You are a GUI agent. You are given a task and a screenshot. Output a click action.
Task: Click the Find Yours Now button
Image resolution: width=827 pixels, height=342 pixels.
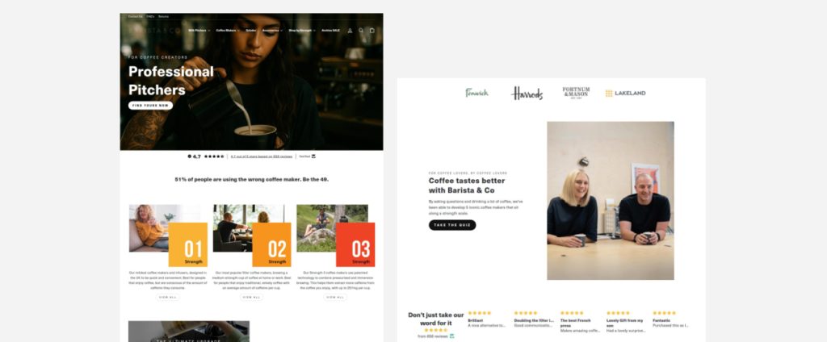(x=150, y=106)
